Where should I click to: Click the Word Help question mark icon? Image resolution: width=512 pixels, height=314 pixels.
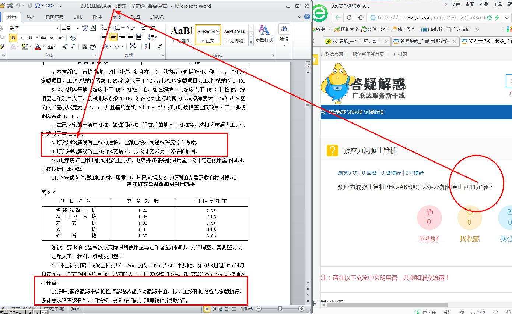pos(307,17)
